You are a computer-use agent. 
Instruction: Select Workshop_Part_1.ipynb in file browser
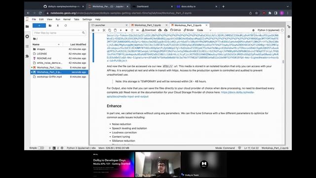(59, 68)
